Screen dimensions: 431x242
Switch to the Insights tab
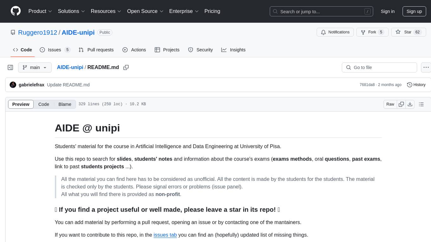click(233, 50)
